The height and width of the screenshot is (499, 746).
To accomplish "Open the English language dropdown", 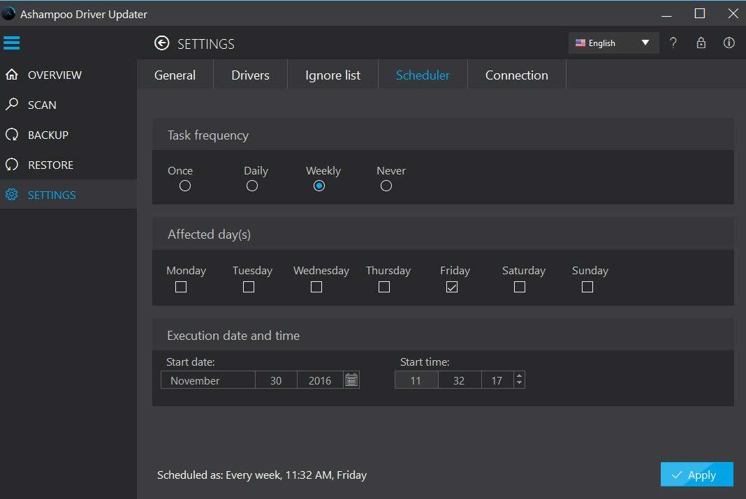I will pos(613,43).
